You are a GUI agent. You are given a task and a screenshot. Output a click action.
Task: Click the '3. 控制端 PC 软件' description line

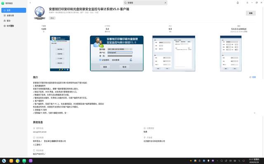point(40,110)
